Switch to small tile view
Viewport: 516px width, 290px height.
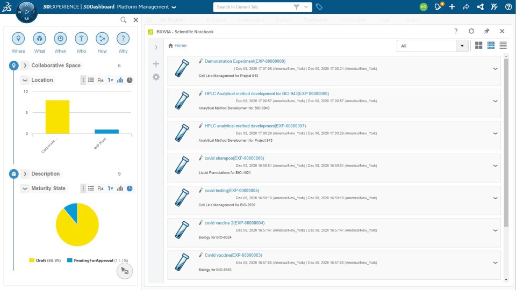491,46
